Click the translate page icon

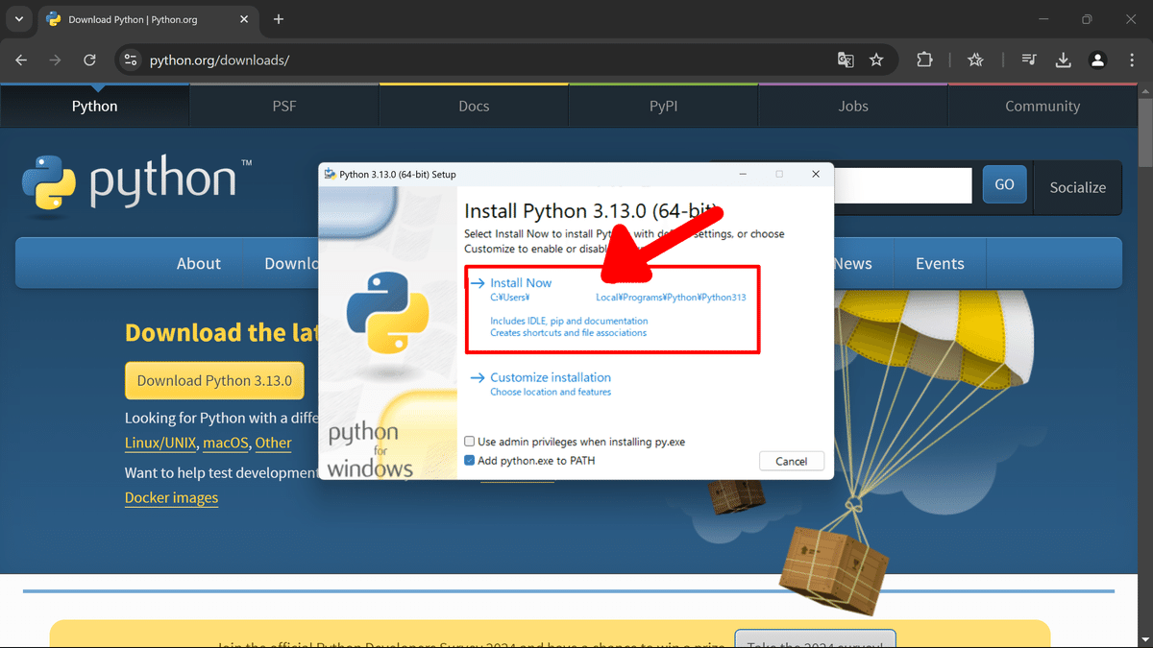pos(846,60)
